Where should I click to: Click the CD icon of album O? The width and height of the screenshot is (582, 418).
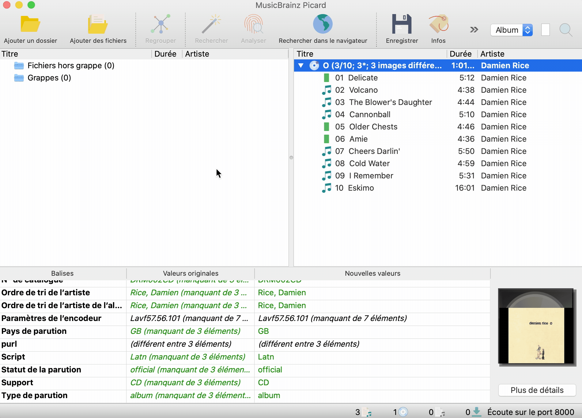(314, 65)
